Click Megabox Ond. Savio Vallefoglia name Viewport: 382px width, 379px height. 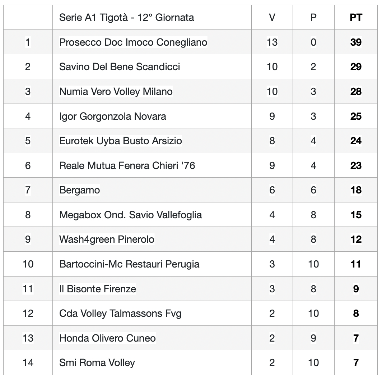130,215
